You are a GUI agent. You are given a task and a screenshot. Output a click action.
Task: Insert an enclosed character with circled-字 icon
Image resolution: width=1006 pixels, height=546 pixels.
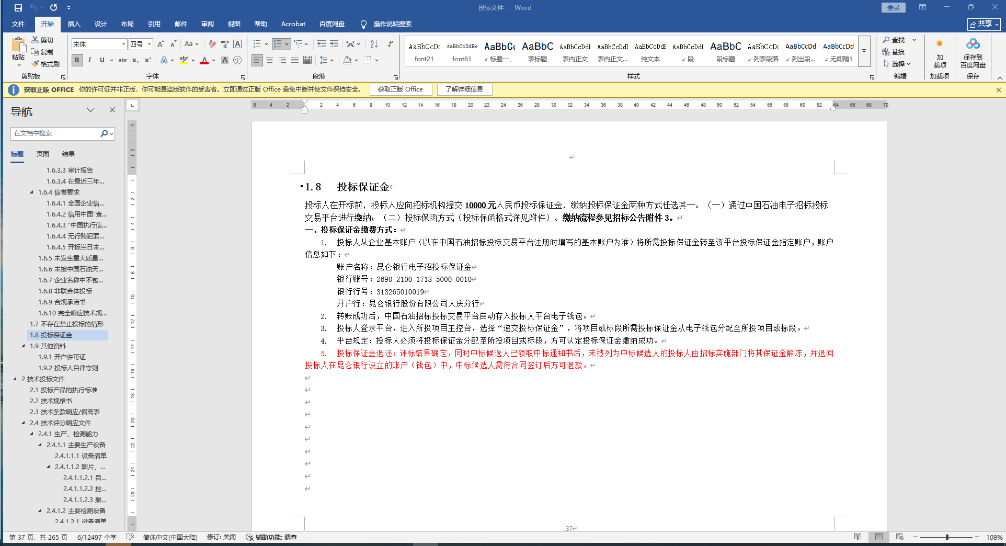click(237, 60)
